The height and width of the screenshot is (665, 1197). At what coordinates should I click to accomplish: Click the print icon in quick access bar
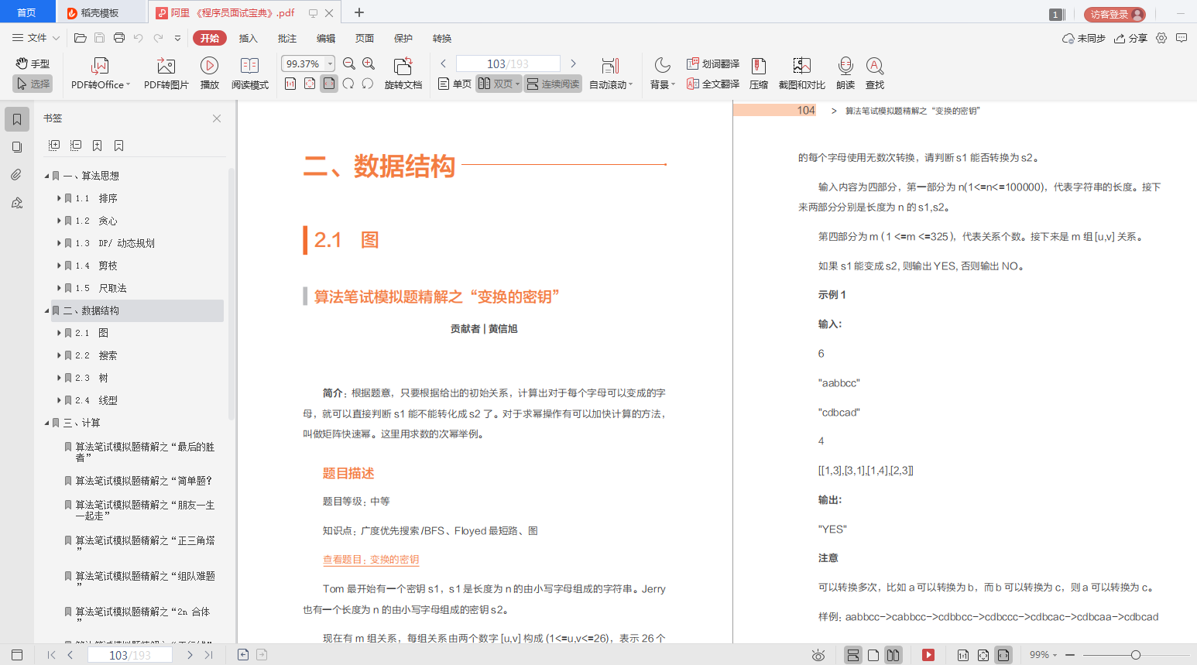point(119,38)
